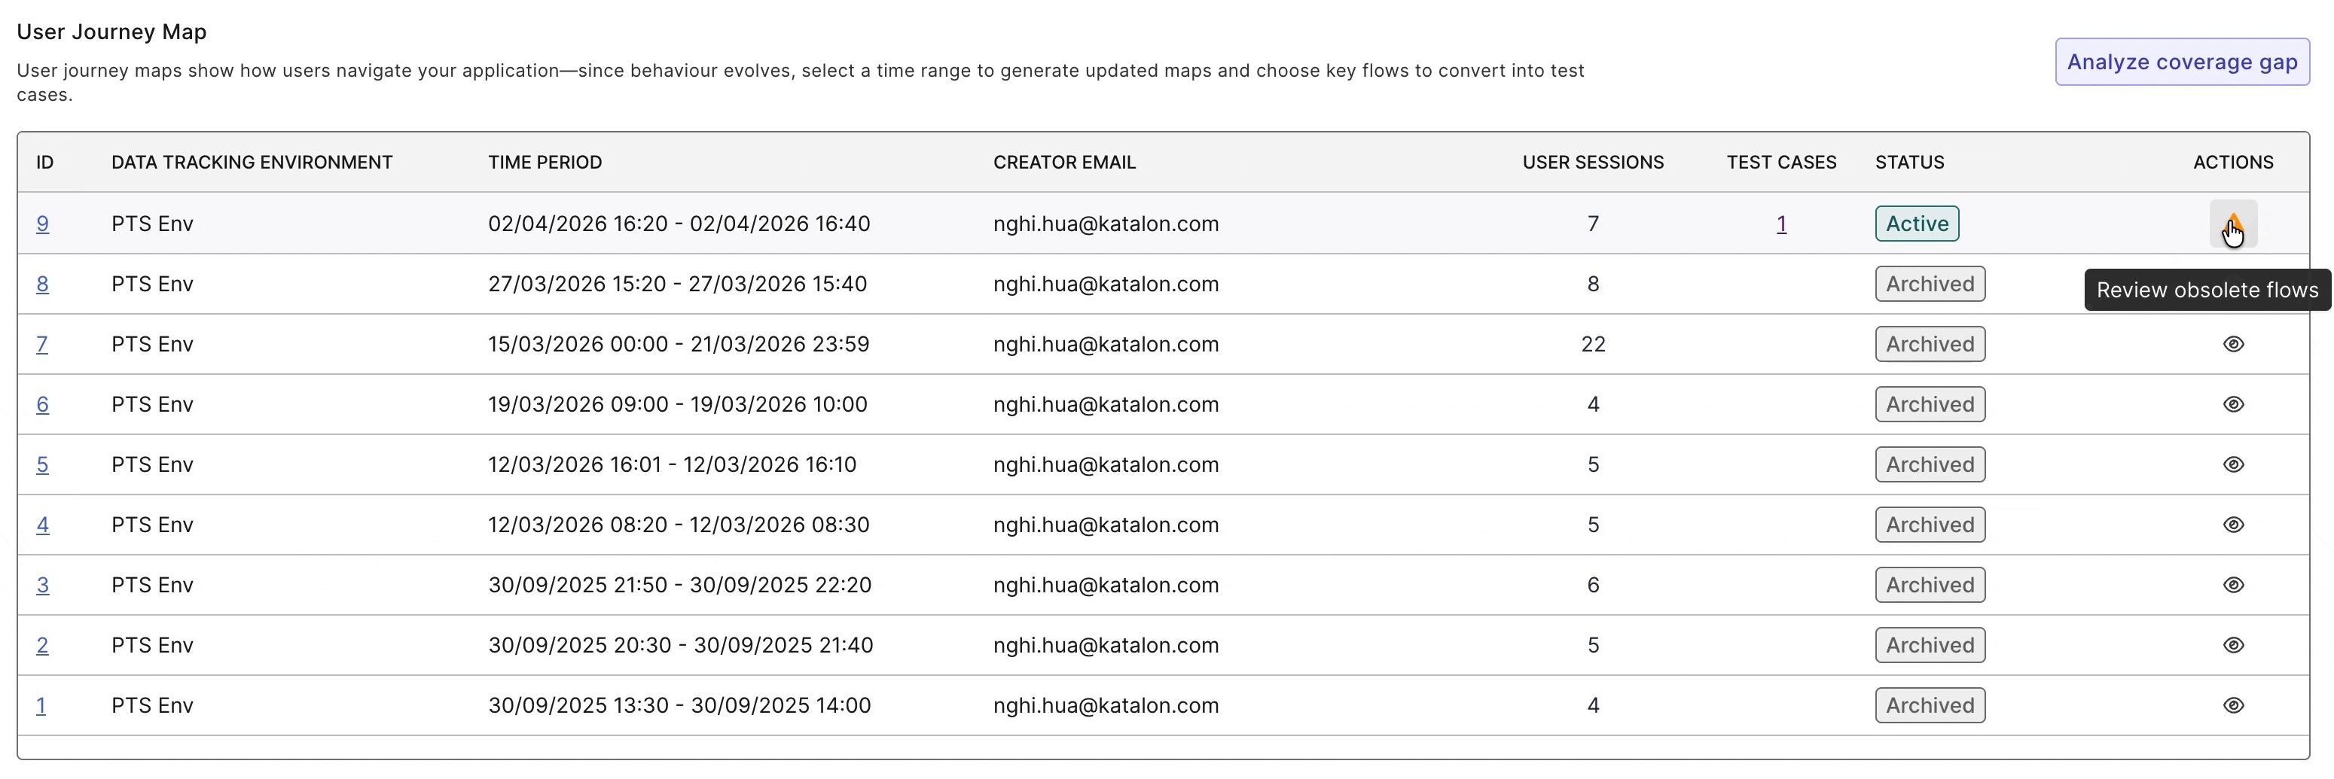Open the view icon for journey map 5
This screenshot has width=2334, height=779.
pos(2232,464)
